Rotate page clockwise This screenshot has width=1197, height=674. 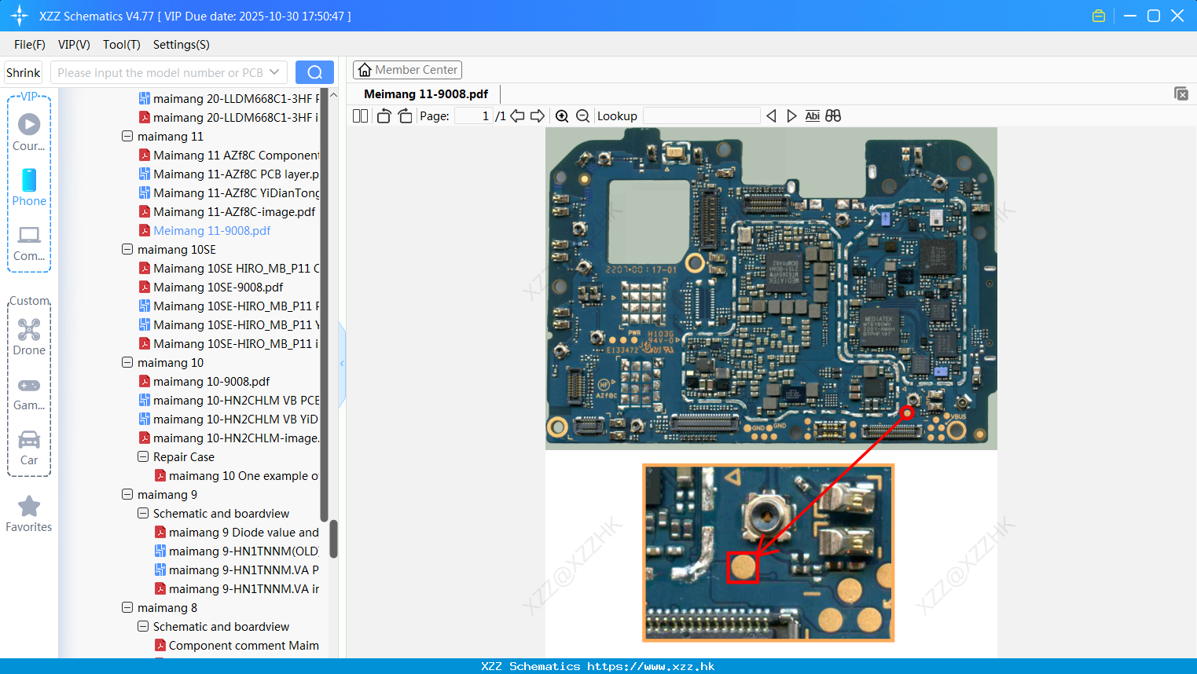[x=405, y=116]
